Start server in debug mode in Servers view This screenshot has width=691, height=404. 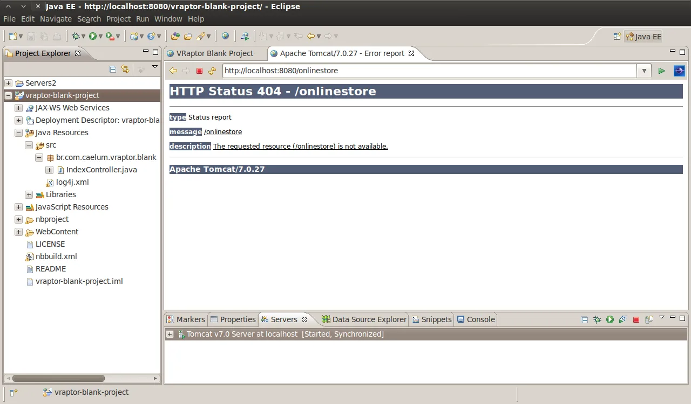[597, 319]
